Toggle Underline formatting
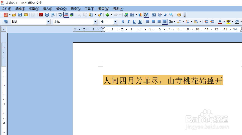 [x=134, y=22]
